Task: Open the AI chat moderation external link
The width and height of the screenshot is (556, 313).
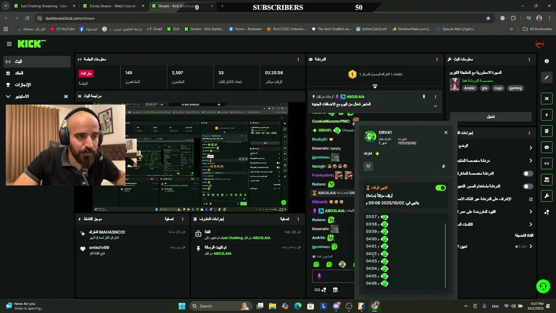Action: pyautogui.click(x=530, y=199)
